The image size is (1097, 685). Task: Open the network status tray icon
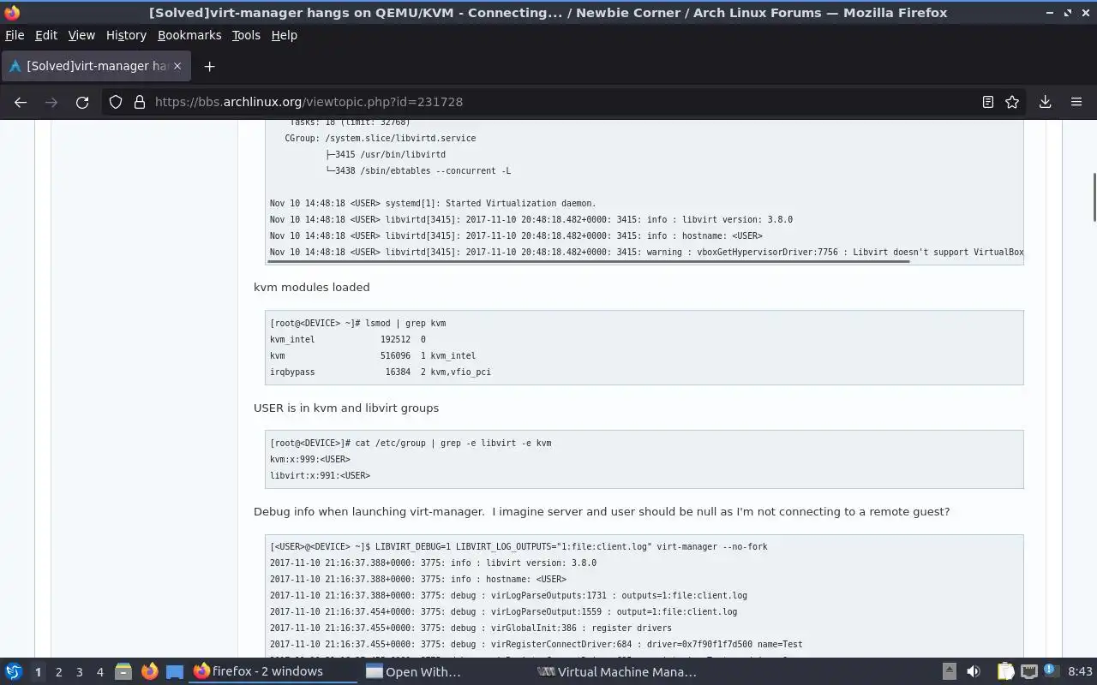[x=1029, y=672]
